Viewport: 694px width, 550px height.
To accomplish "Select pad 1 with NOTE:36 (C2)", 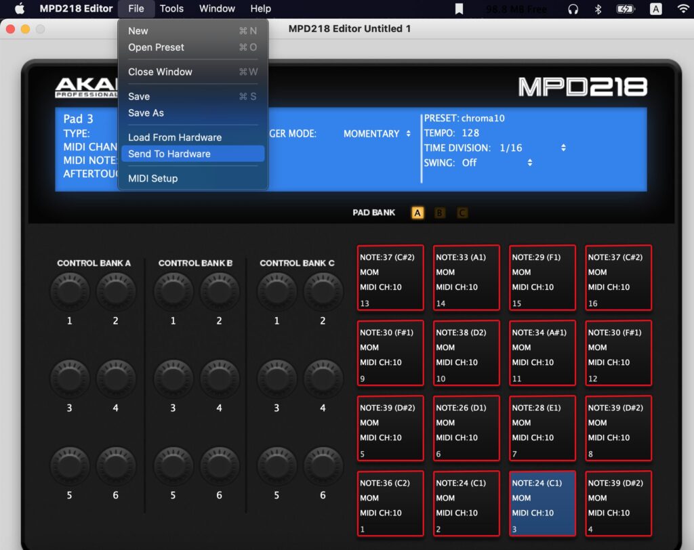I will pyautogui.click(x=390, y=503).
